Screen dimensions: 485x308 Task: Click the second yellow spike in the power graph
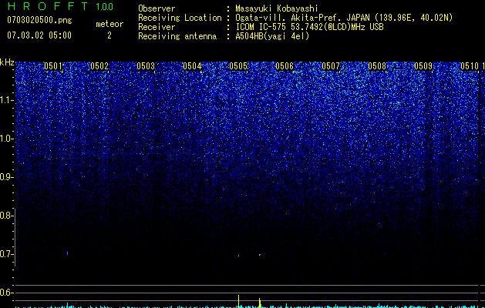[x=260, y=303]
